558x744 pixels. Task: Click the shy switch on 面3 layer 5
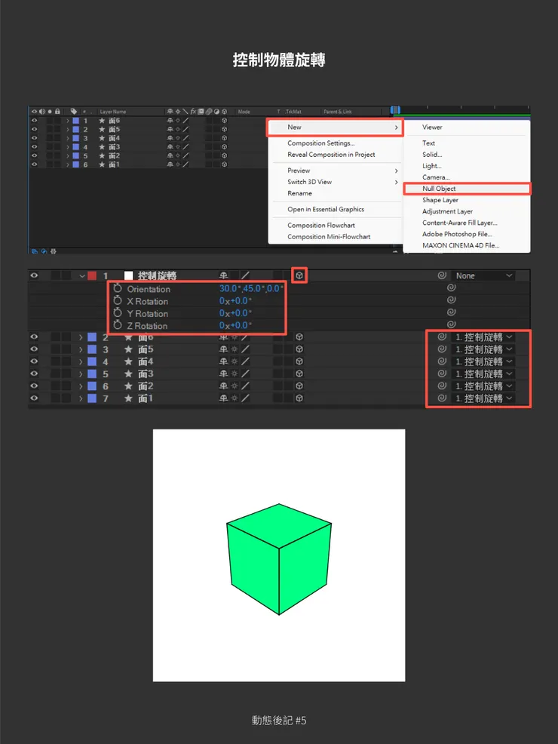(x=223, y=374)
